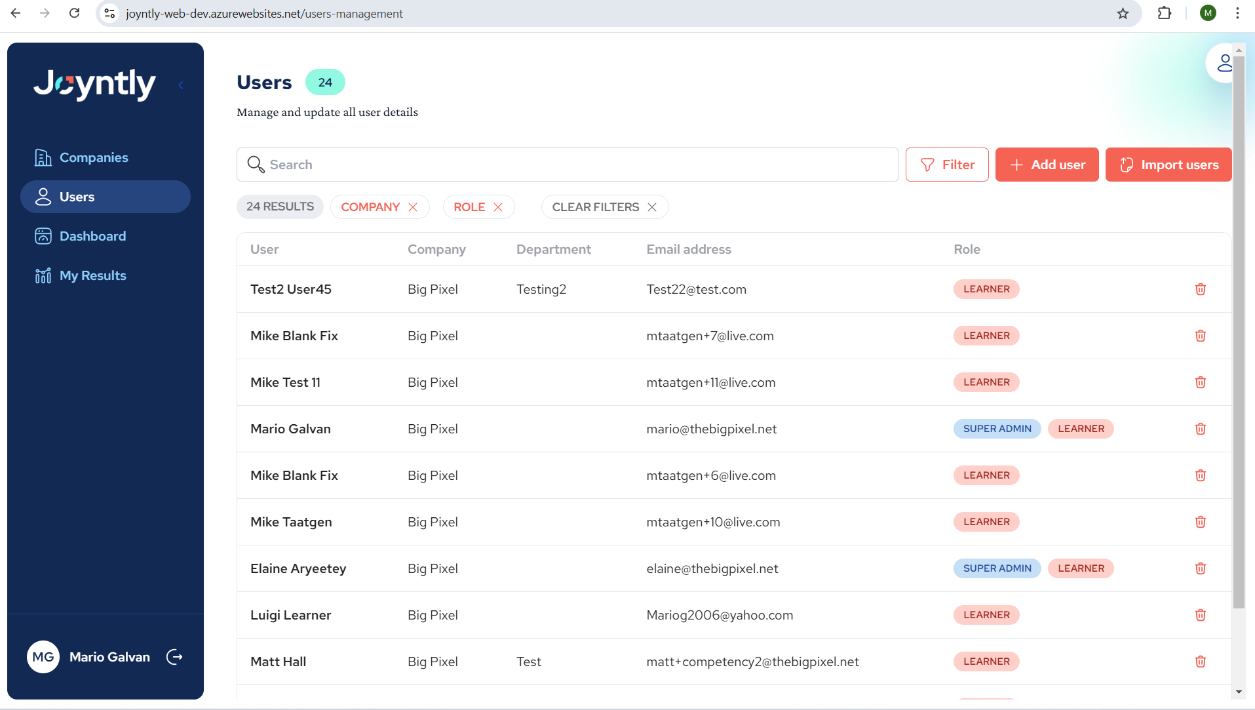Clear all filters
The image size is (1255, 710).
click(x=604, y=207)
